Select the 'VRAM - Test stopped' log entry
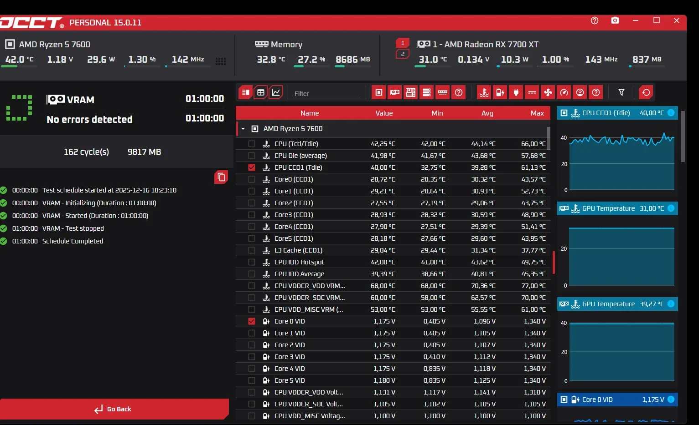 tap(73, 228)
